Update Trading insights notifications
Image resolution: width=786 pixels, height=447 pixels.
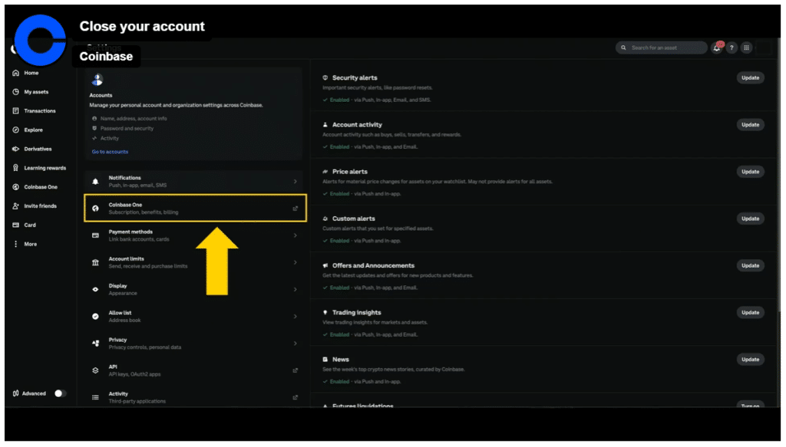pyautogui.click(x=751, y=313)
